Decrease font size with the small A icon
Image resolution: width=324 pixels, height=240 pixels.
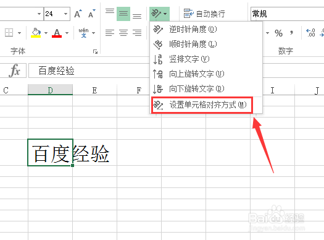[91, 14]
